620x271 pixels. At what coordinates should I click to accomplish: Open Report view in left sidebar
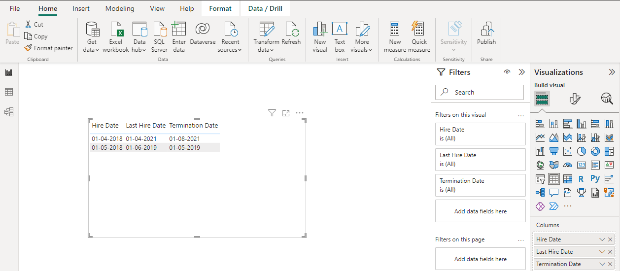pyautogui.click(x=9, y=72)
